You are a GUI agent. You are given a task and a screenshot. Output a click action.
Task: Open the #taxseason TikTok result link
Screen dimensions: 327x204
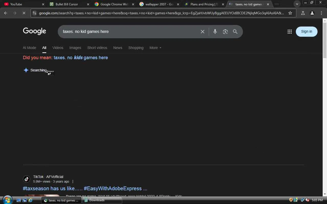[x=85, y=188]
